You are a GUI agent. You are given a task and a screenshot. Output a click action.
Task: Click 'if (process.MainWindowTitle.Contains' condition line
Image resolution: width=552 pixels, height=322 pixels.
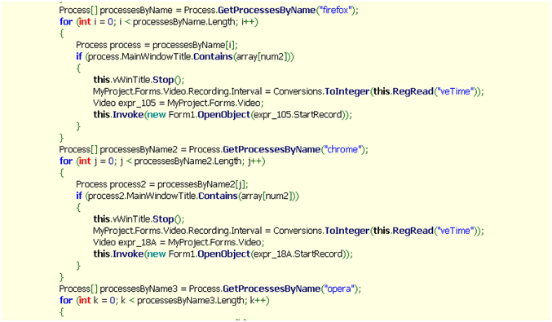(185, 57)
